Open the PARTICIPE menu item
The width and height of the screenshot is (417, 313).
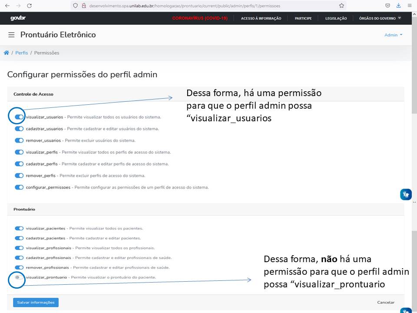[303, 18]
